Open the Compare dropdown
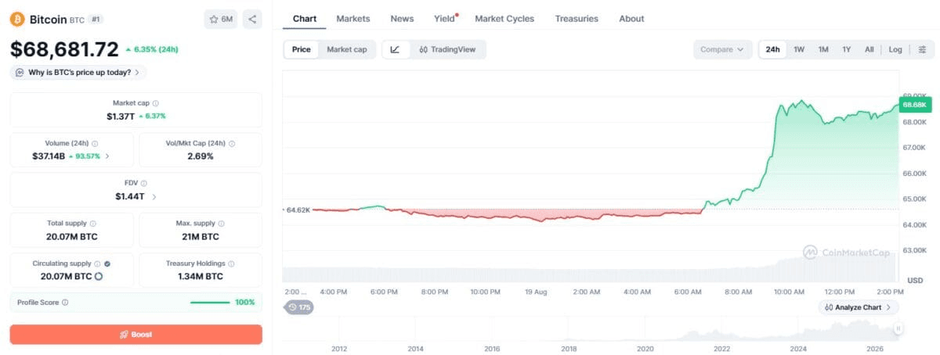The width and height of the screenshot is (940, 355). 722,49
